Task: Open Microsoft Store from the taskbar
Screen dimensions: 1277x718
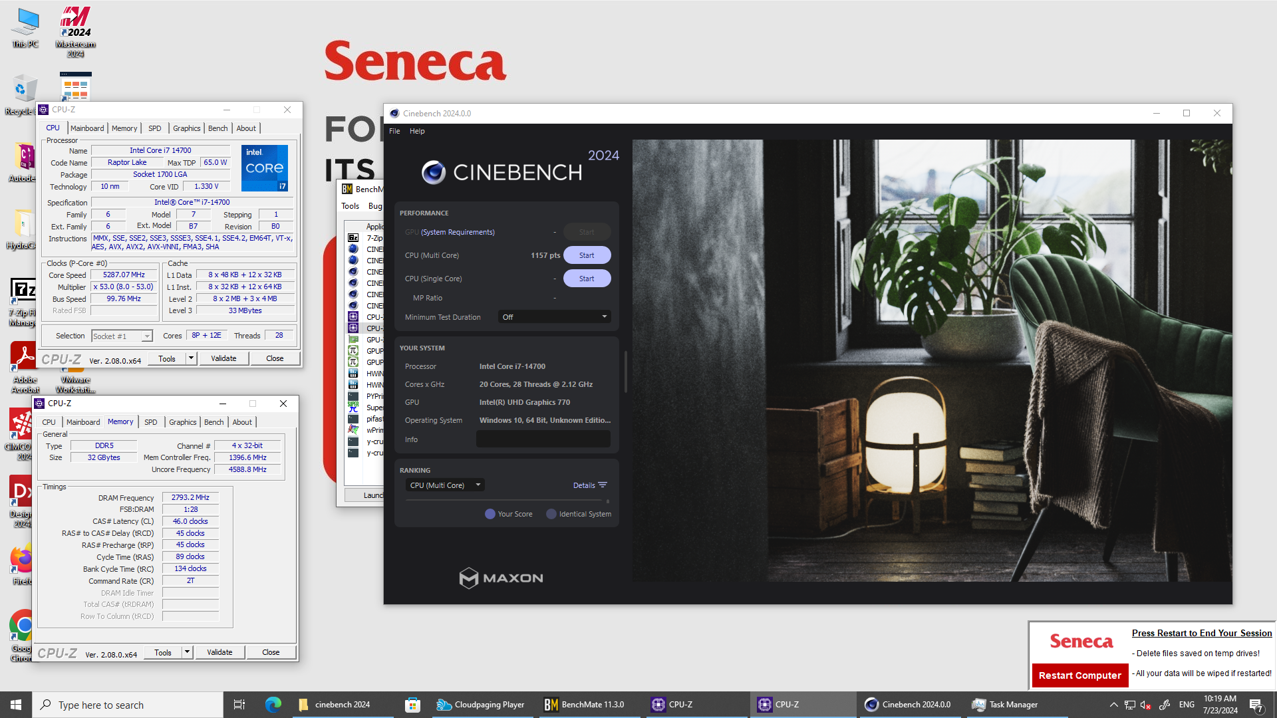Action: pyautogui.click(x=413, y=705)
